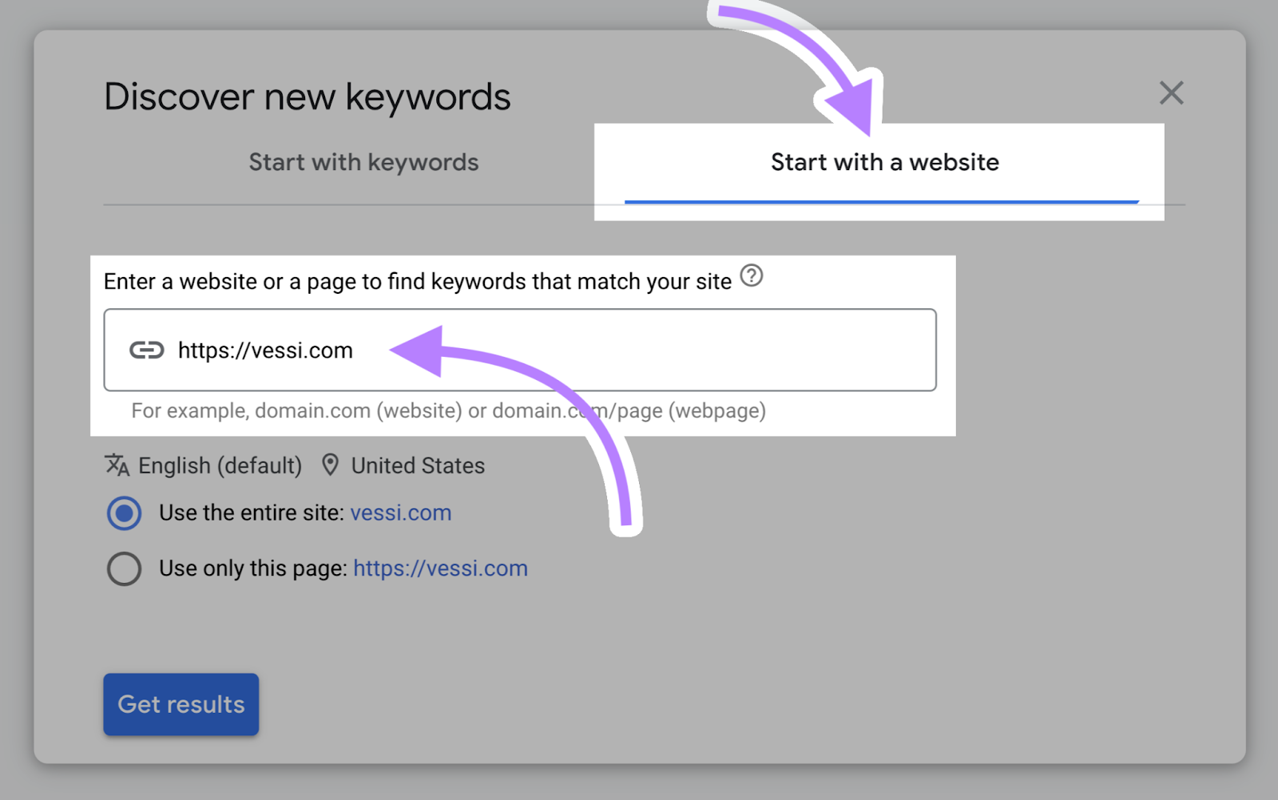This screenshot has height=800, width=1278.
Task: Select the Use only this page radio button
Action: [123, 568]
